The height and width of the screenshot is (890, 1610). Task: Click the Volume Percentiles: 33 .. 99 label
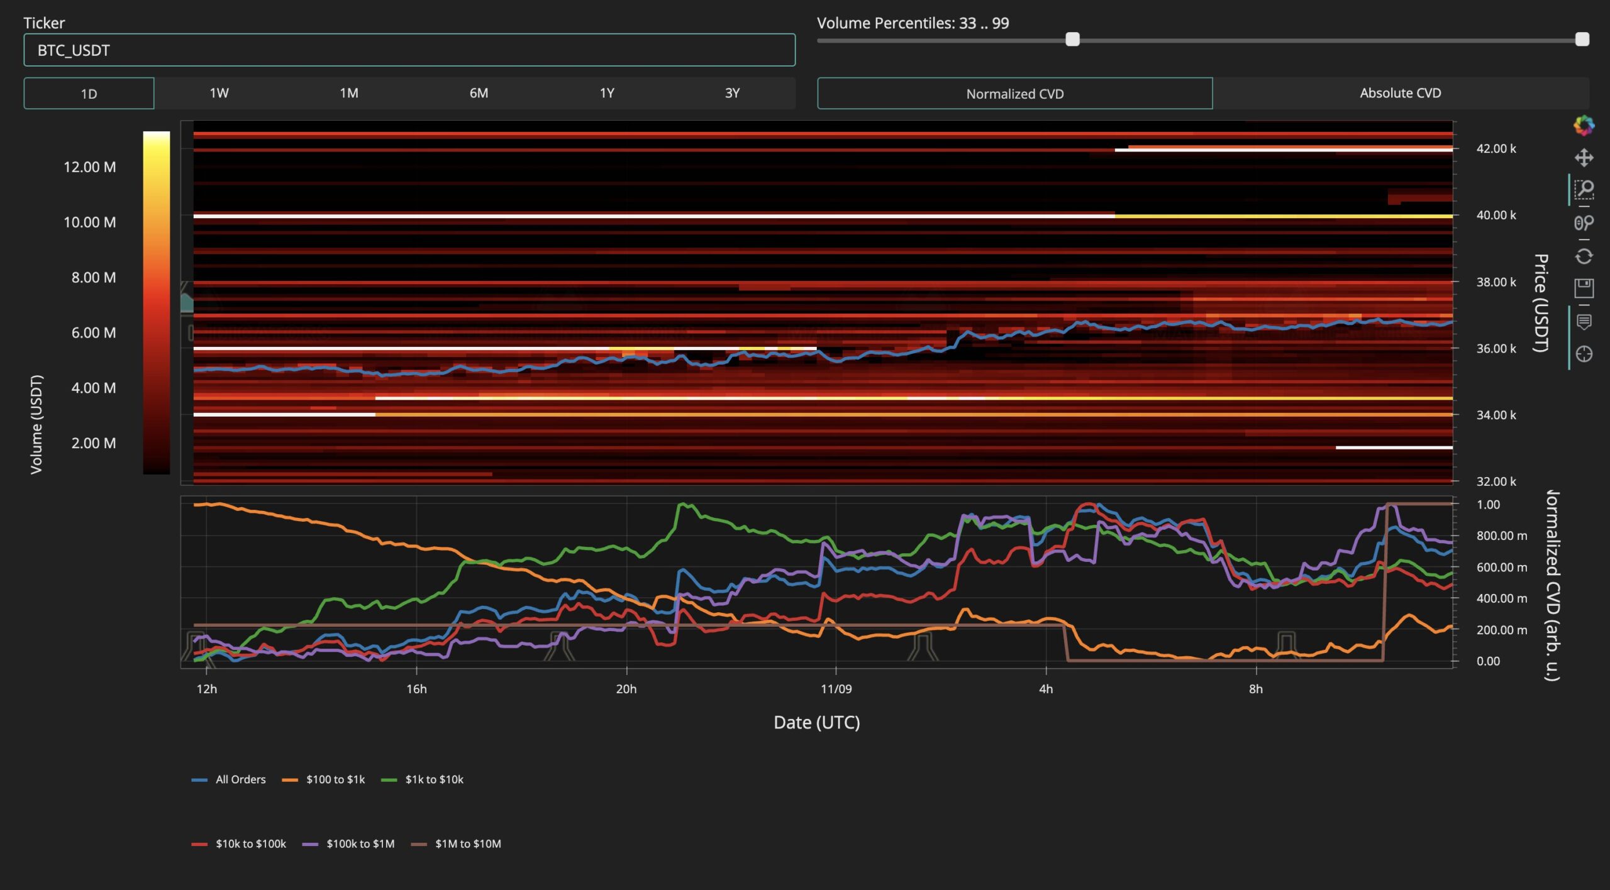(913, 23)
